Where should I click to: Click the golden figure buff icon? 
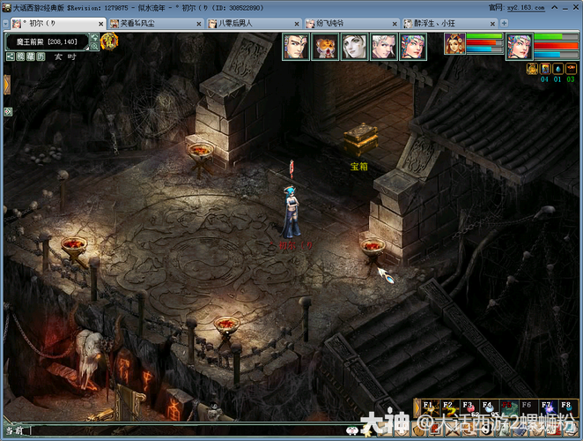coord(532,69)
